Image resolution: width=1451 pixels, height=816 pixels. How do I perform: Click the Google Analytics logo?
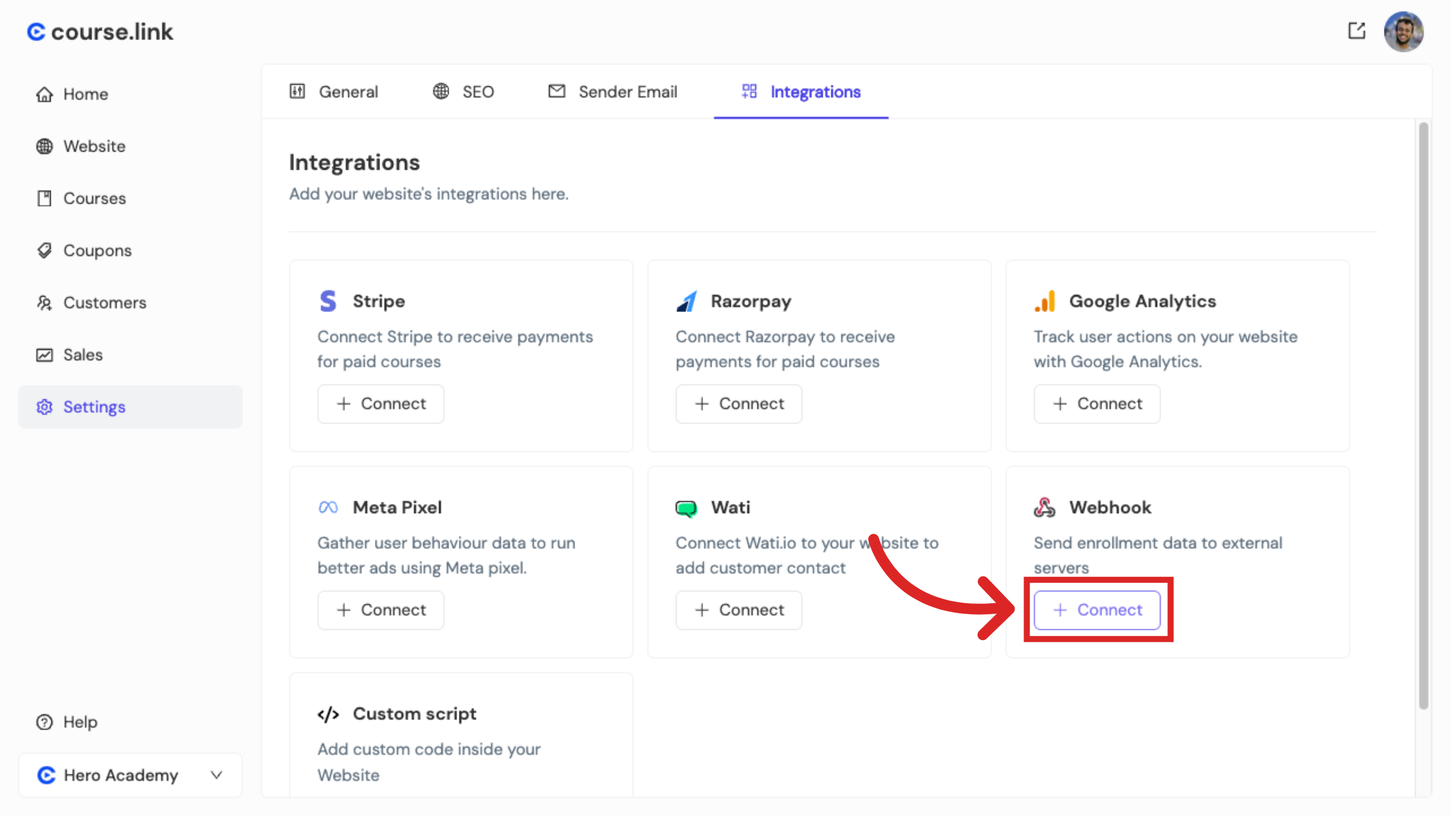pos(1045,300)
